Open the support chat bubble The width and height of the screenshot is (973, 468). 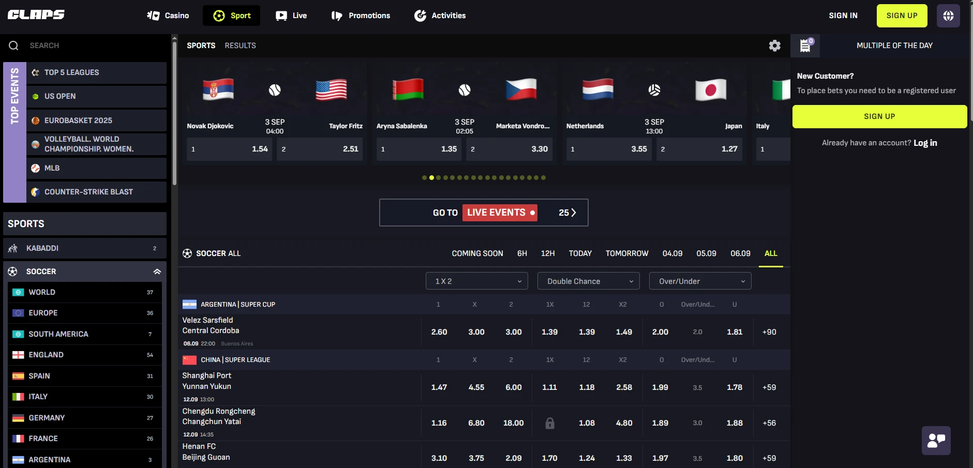coord(936,440)
